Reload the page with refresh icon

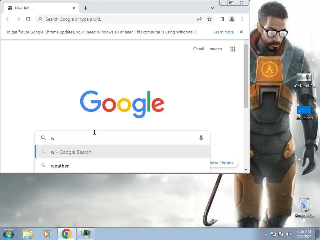point(28,19)
